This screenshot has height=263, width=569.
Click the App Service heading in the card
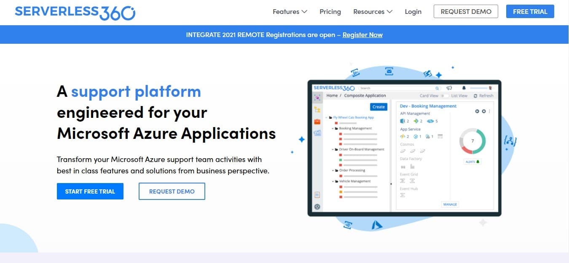pos(410,129)
